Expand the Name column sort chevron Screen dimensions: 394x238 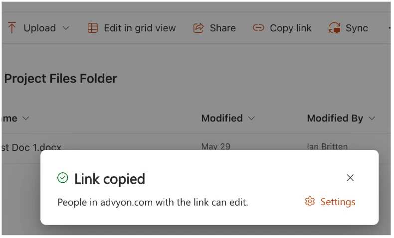point(26,119)
